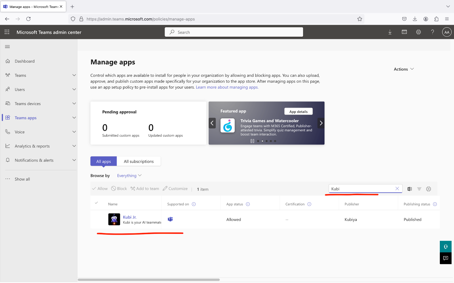Click Show all in sidebar
454x283 pixels.
coord(22,179)
